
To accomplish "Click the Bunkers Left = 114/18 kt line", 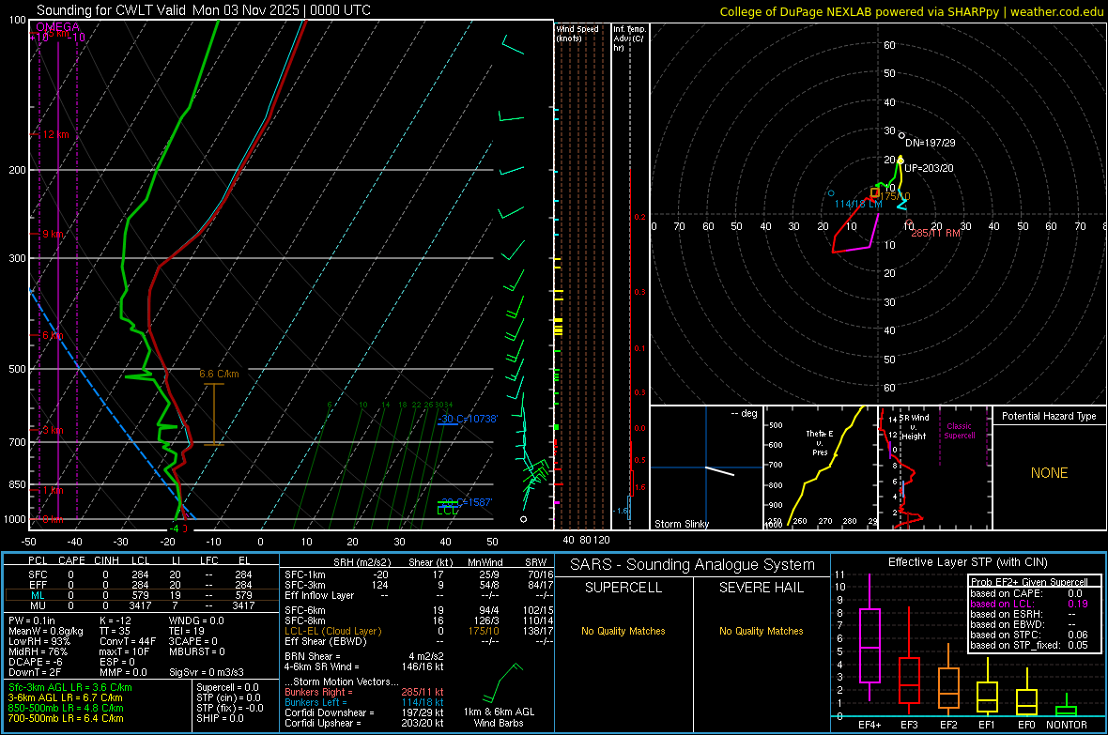I will (364, 702).
